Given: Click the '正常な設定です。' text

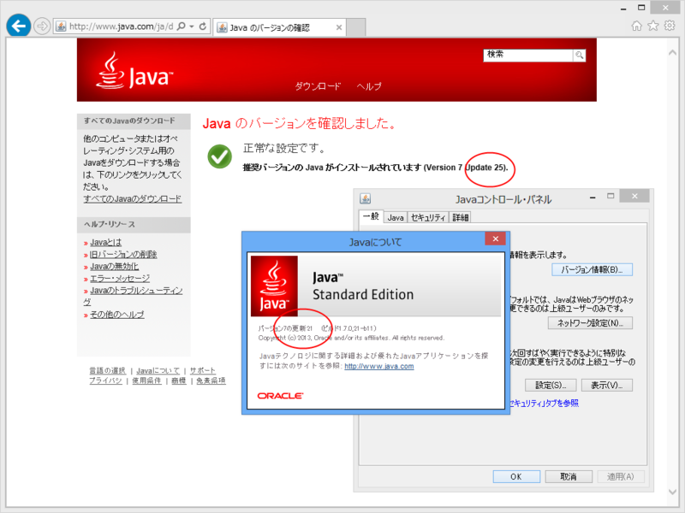Looking at the screenshot, I should coord(284,148).
